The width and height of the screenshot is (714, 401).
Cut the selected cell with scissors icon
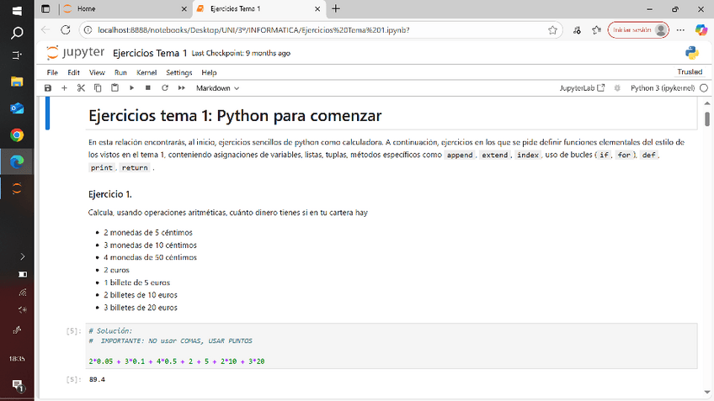tap(81, 87)
